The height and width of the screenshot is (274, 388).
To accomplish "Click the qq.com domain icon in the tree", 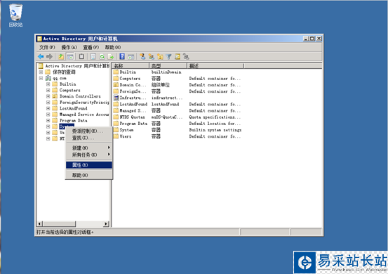I will point(48,78).
